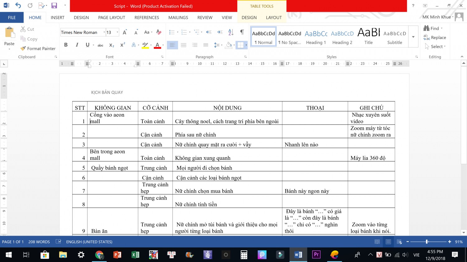The image size is (467, 262).
Task: Toggle strikethrough formatting
Action: [100, 45]
